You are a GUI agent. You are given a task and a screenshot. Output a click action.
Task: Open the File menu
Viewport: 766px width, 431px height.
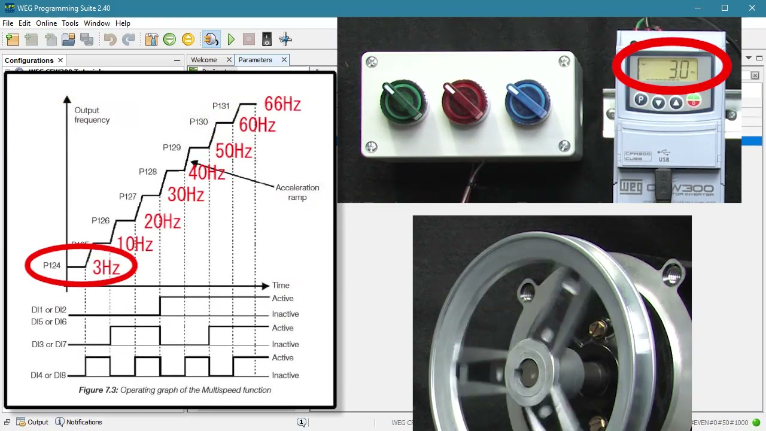click(x=8, y=23)
